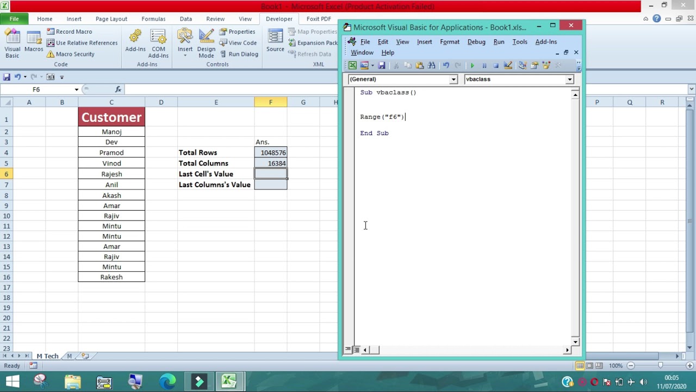Open COM Add-Ins dialog
Viewport: 696px width, 392px height.
(x=158, y=44)
